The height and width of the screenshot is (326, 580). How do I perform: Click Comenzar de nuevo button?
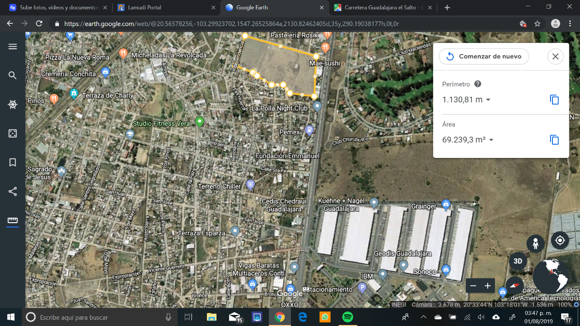click(484, 57)
